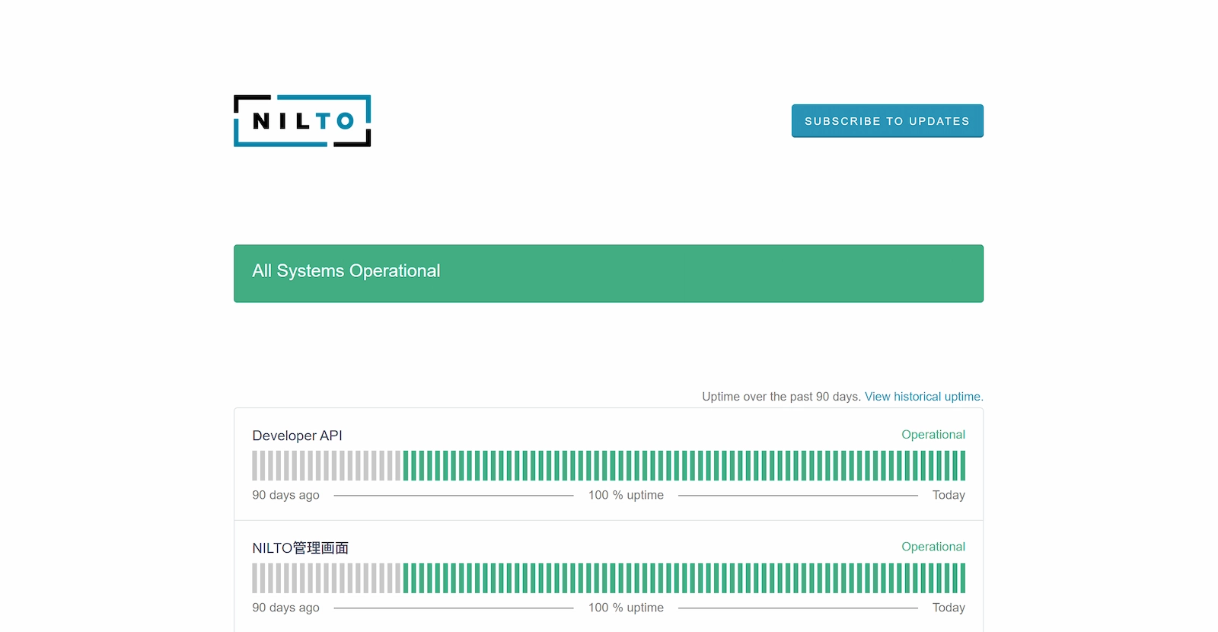Click the All Systems Operational banner
1218x632 pixels.
pos(608,273)
